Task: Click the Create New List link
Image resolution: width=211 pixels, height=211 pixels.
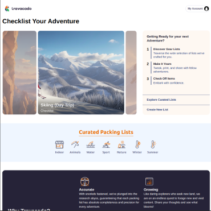Action: (157, 110)
